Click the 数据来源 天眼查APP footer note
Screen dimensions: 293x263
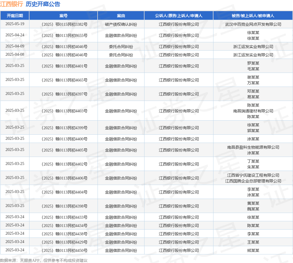[x=44, y=260]
